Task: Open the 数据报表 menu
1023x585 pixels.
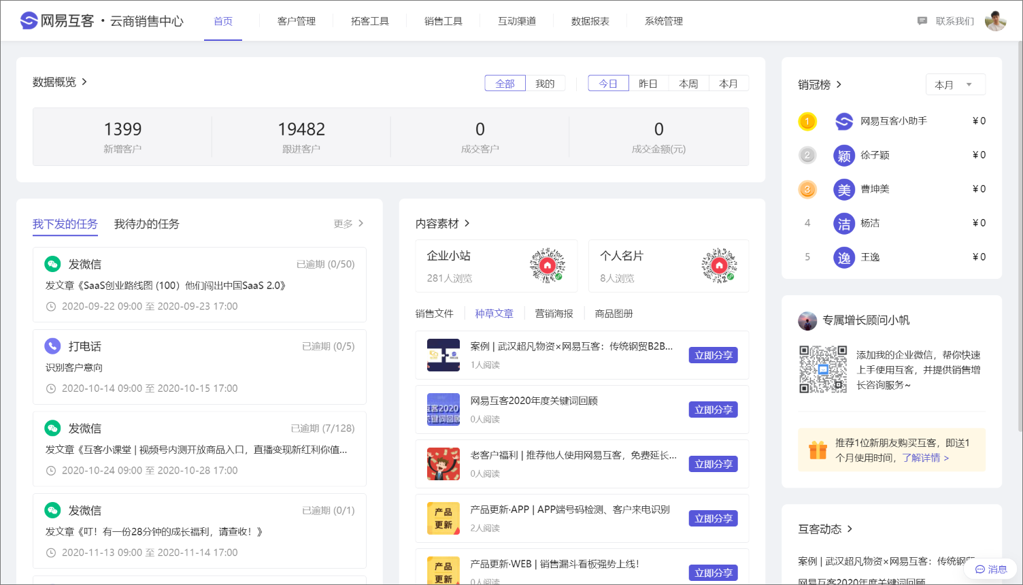Action: 590,21
